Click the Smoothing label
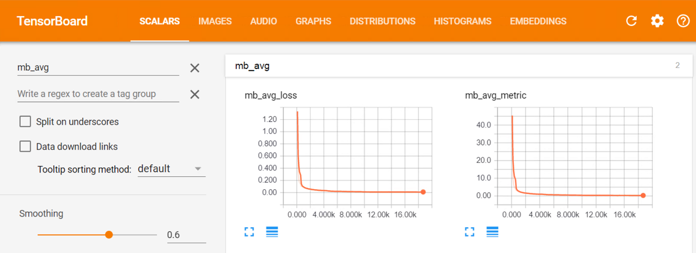 click(41, 214)
